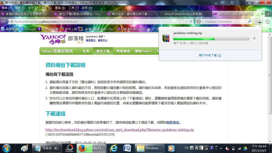Image resolution: width=272 pixels, height=153 pixels.
Task: Open the 最常瀏覽 bookmark folder
Action: tap(10, 29)
